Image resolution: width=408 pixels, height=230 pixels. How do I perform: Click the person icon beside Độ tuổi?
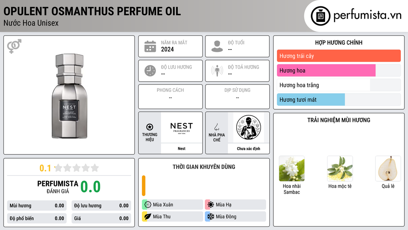point(217,46)
